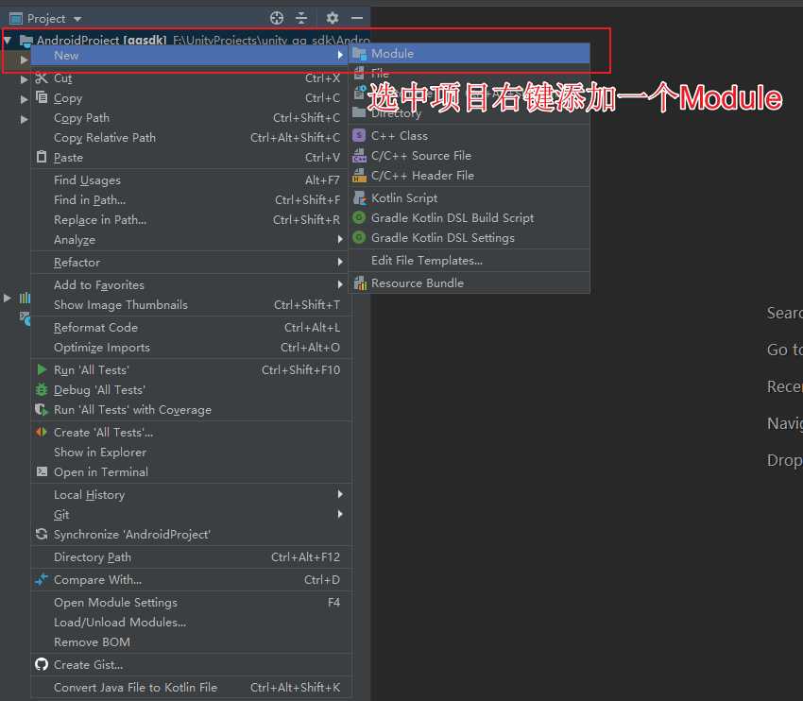Click the Kotlin Script icon in New submenu
803x701 pixels.
coord(362,197)
